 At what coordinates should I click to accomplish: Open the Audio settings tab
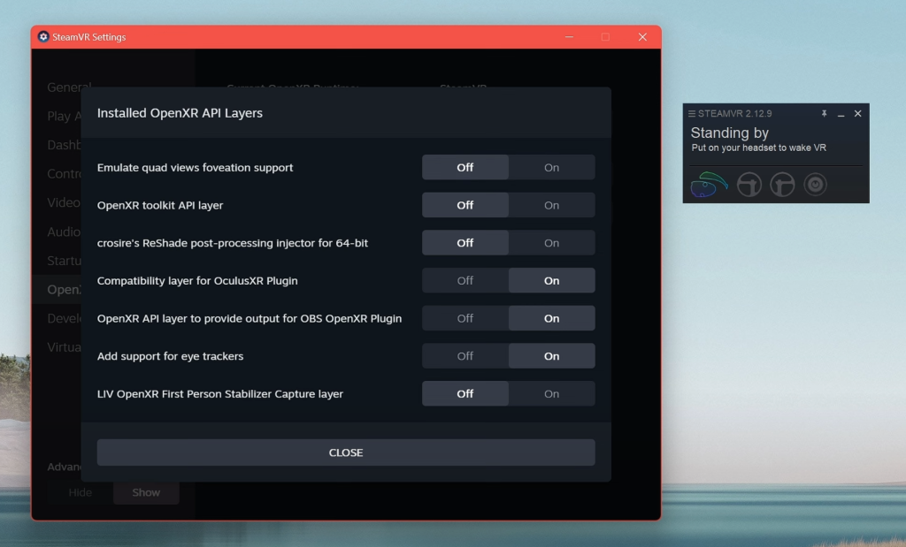[x=64, y=232]
